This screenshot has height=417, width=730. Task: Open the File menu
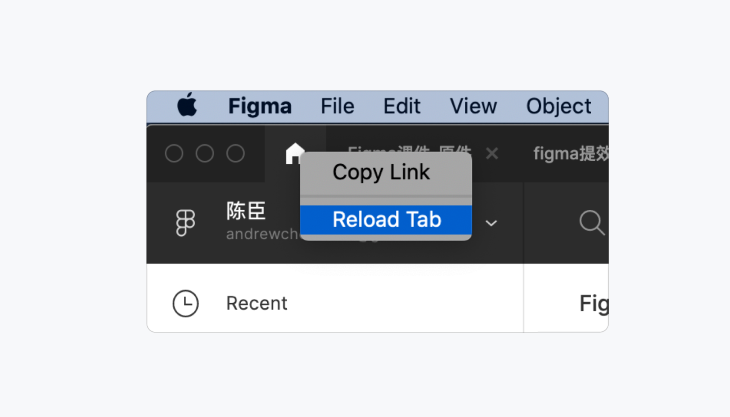tap(337, 106)
